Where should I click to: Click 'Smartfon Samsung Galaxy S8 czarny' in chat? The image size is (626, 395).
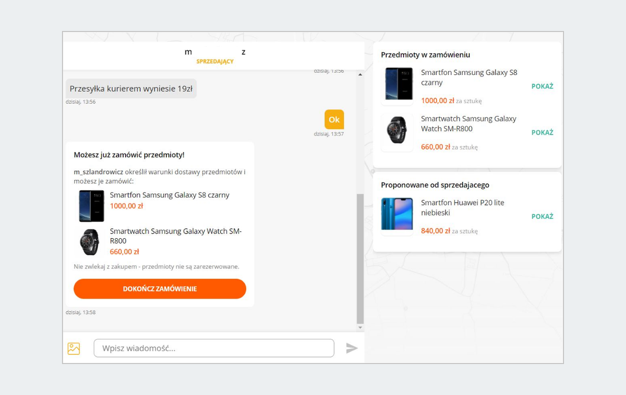pos(170,195)
